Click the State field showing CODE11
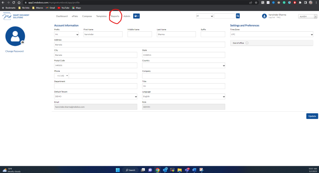The image size is (319, 173). click(x=184, y=55)
